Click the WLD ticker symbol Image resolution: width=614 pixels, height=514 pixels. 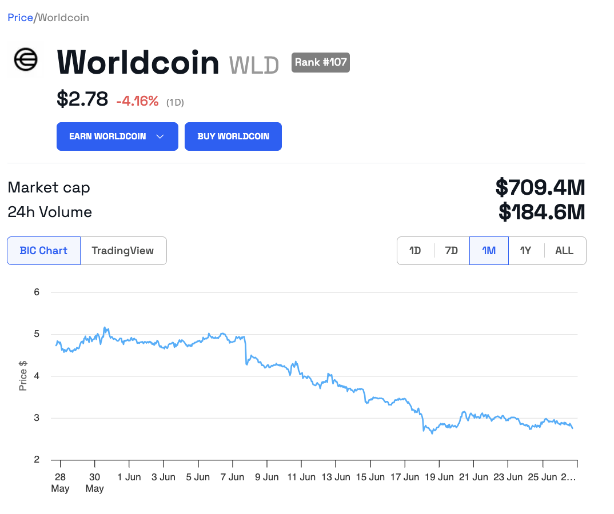(x=254, y=65)
